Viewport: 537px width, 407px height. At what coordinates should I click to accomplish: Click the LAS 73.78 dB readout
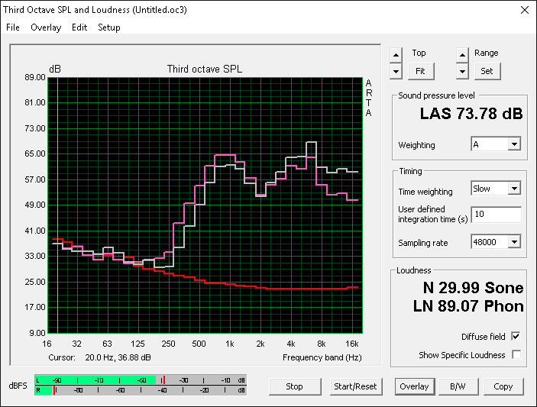tap(471, 114)
